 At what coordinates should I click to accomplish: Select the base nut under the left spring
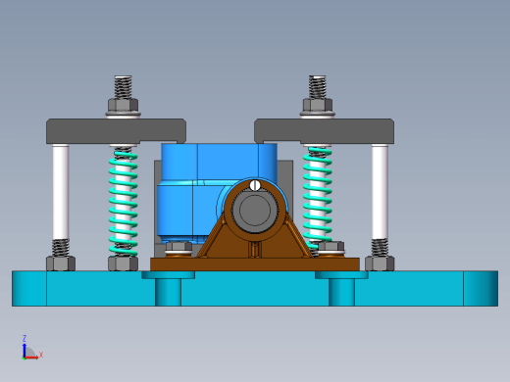coord(123,263)
